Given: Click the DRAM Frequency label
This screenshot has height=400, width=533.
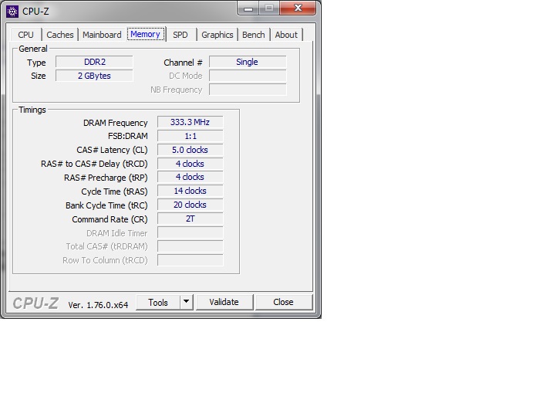Looking at the screenshot, I should [x=115, y=123].
